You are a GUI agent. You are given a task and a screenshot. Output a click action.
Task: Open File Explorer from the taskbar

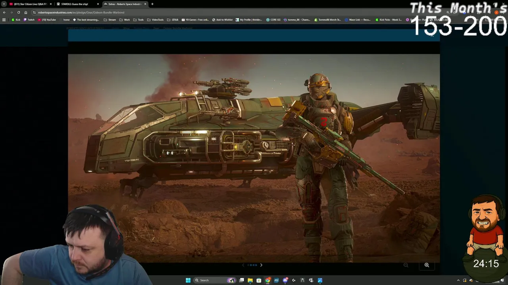point(250,280)
